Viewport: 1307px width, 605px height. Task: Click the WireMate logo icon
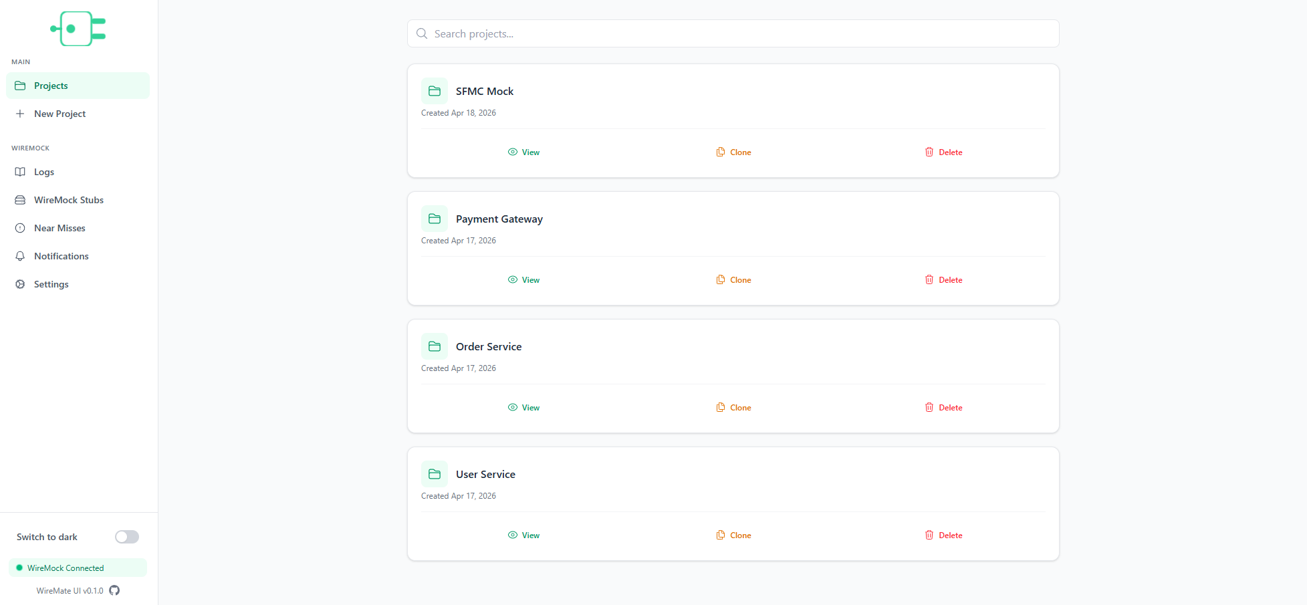click(x=78, y=29)
